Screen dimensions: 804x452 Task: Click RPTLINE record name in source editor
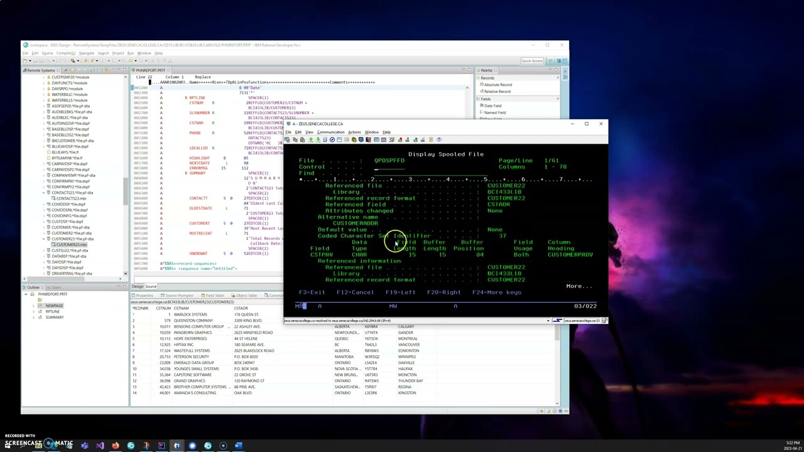197,98
